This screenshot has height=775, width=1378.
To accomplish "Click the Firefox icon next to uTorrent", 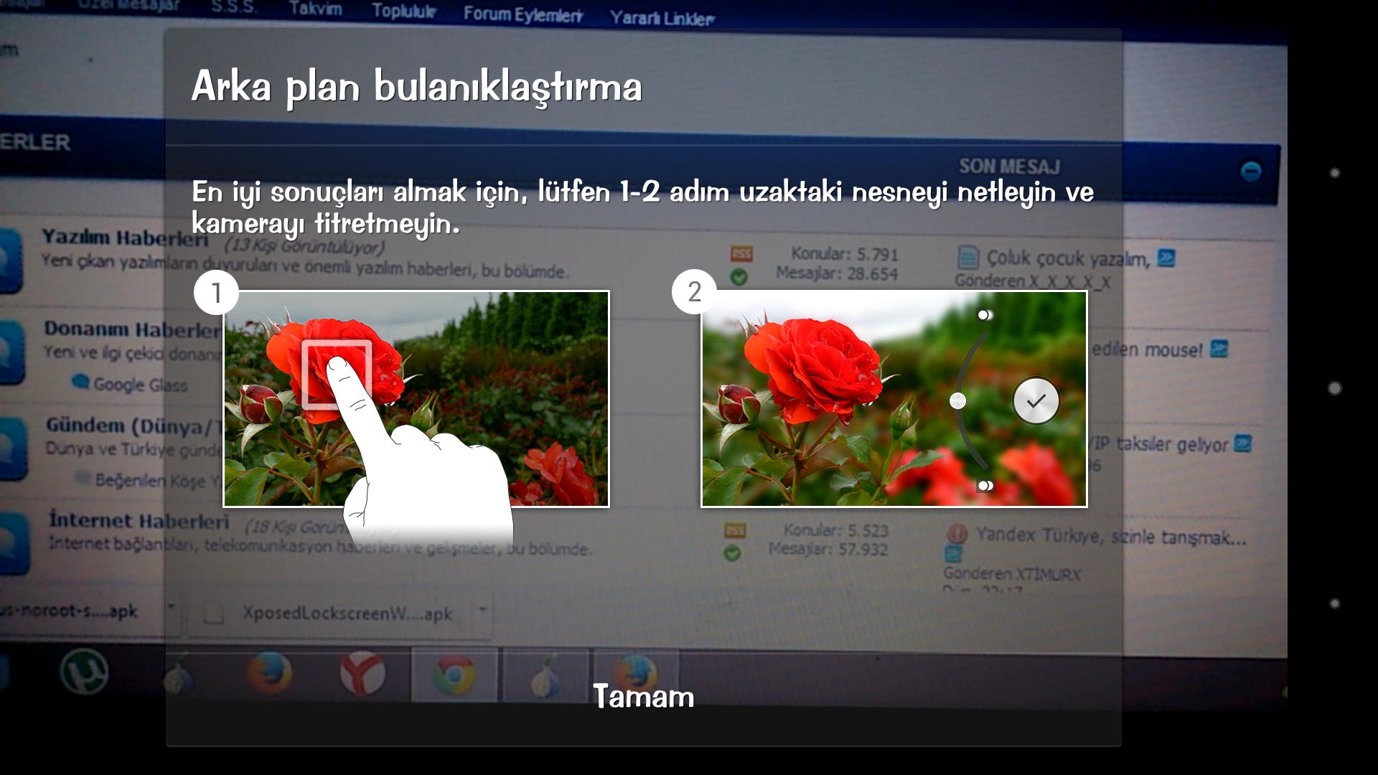I will tap(269, 673).
